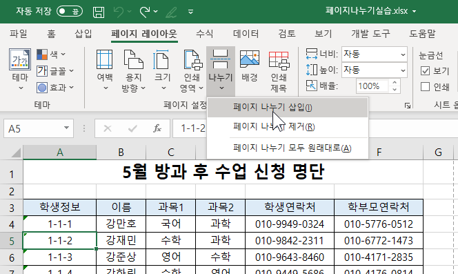Open the theme 색 colors dropdown

tap(51, 54)
